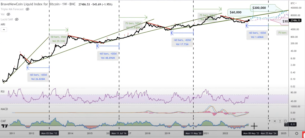Click the MACD indicator label
This screenshot has height=138, width=305.
pos(4,109)
